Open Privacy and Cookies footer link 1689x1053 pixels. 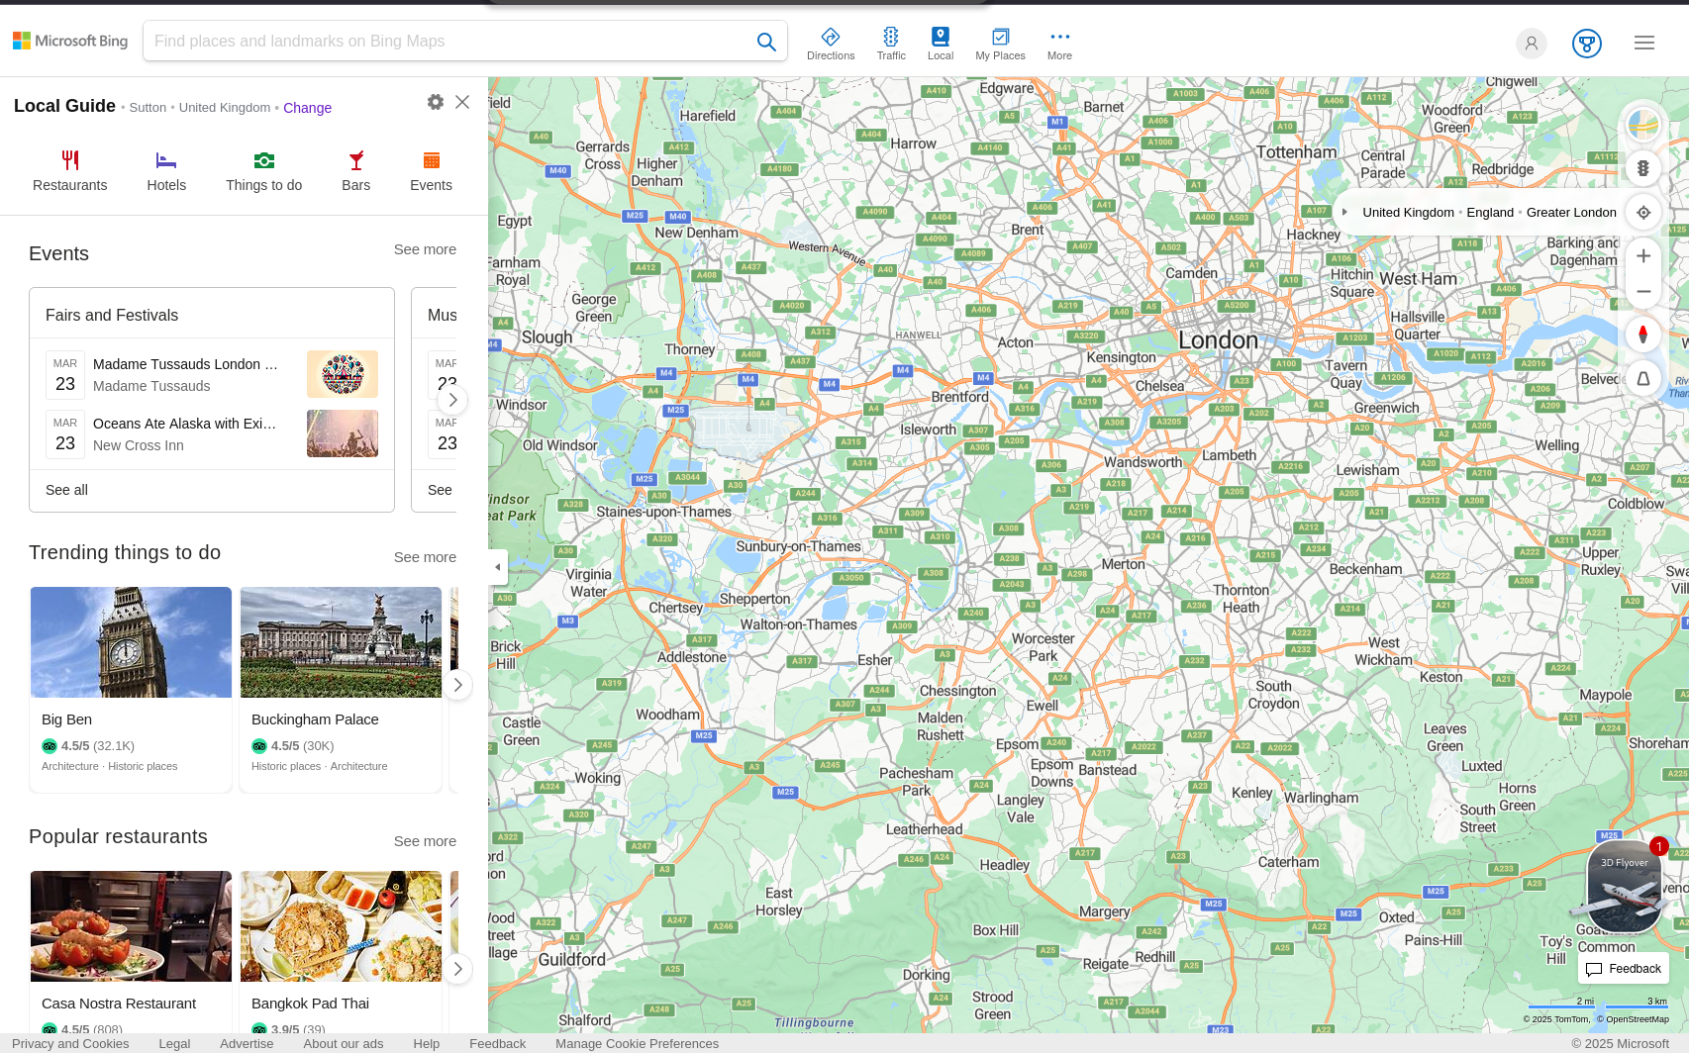pos(70,1043)
